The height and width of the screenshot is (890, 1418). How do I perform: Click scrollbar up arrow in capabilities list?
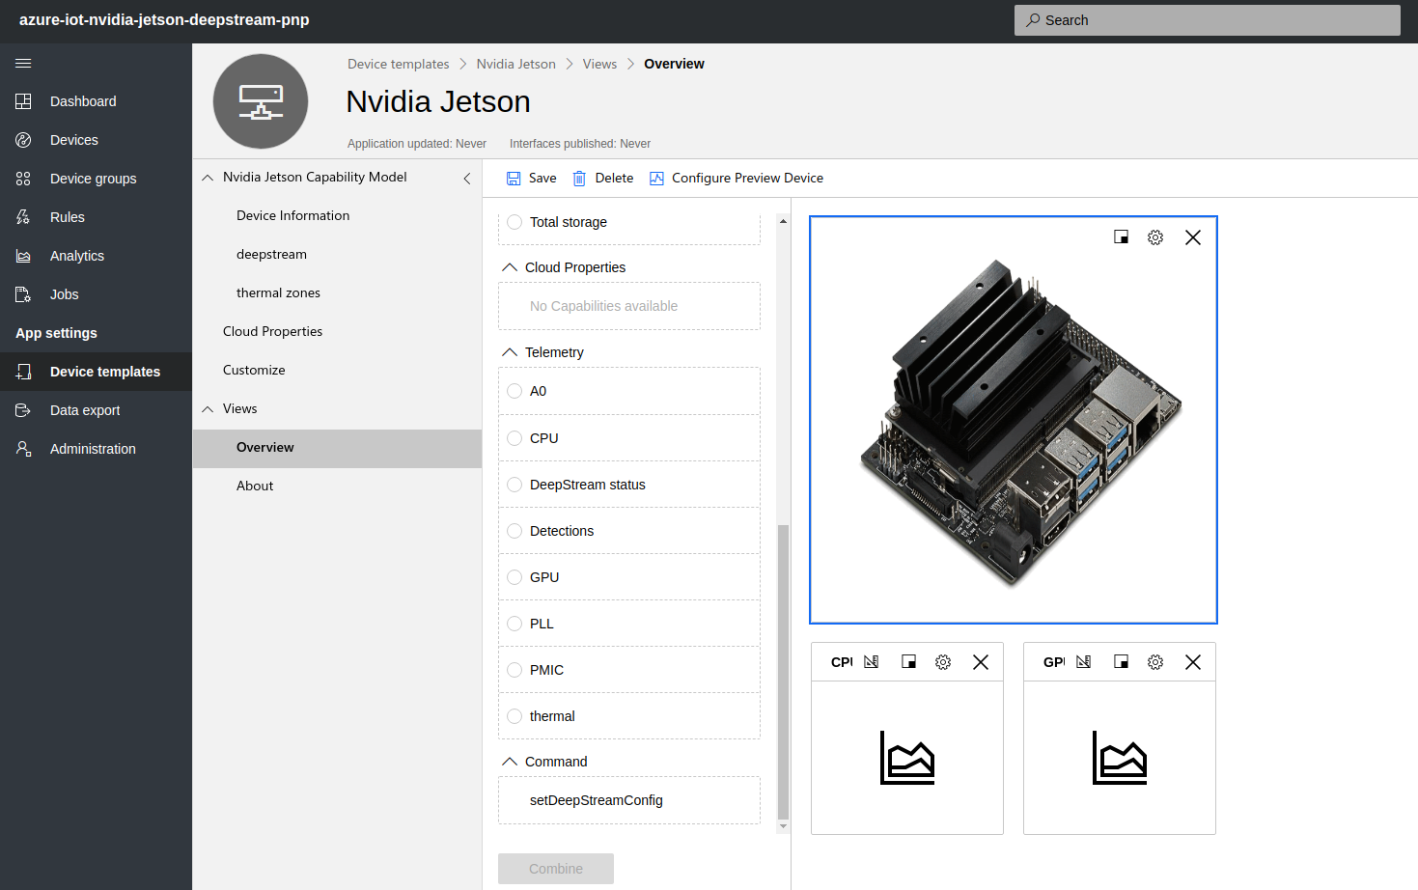click(783, 221)
